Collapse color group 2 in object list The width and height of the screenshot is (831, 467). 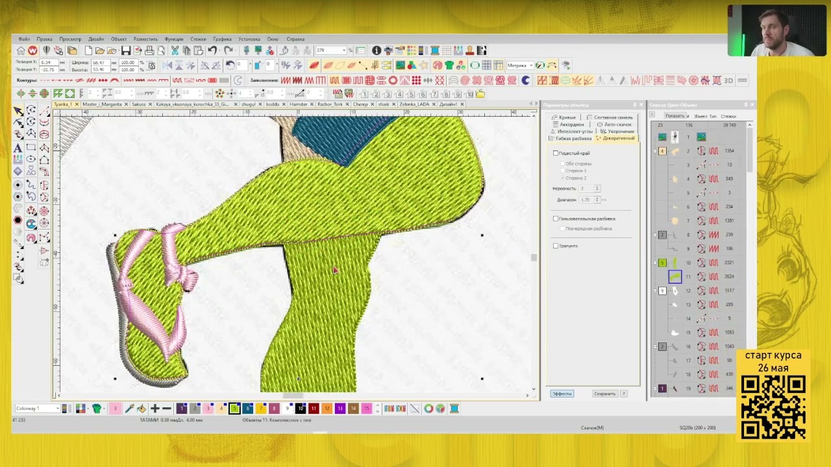(655, 235)
